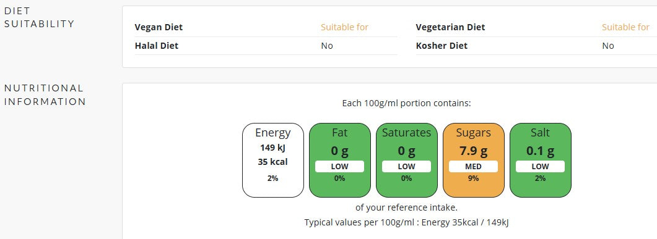
Task: Click the Energy nutrition tile
Action: click(x=273, y=160)
